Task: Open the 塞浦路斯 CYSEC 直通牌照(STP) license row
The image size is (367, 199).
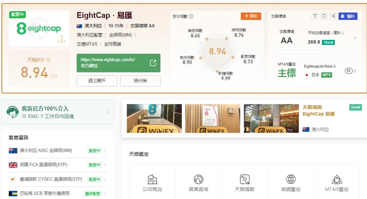Action: pos(58,179)
